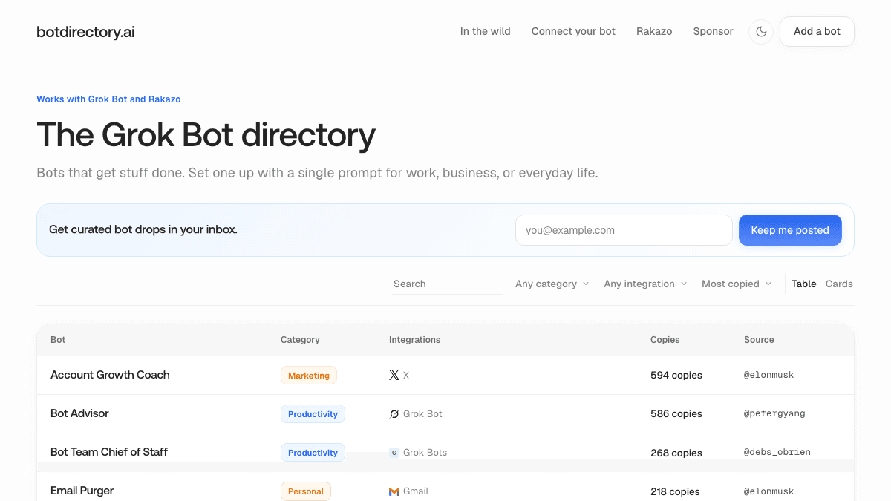Click the Copies column header
This screenshot has width=891, height=501.
(665, 340)
